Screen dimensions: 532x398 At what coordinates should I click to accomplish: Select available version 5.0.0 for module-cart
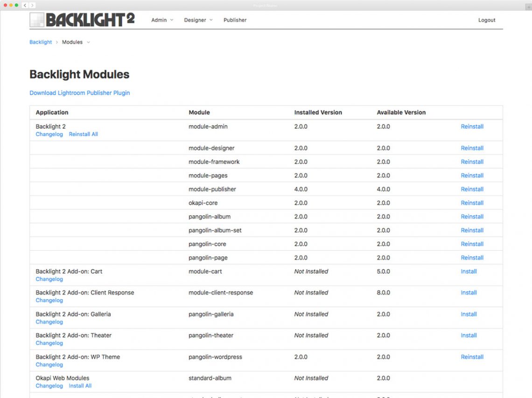click(x=384, y=272)
